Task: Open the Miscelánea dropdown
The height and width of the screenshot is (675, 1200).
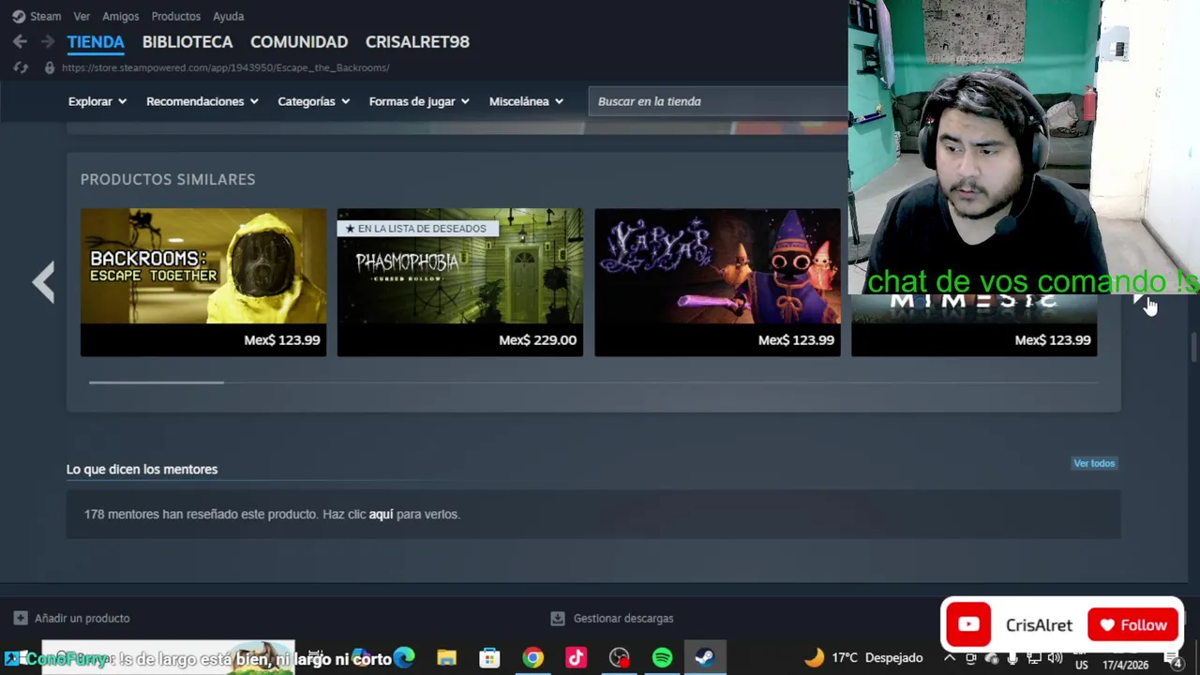Action: (527, 101)
